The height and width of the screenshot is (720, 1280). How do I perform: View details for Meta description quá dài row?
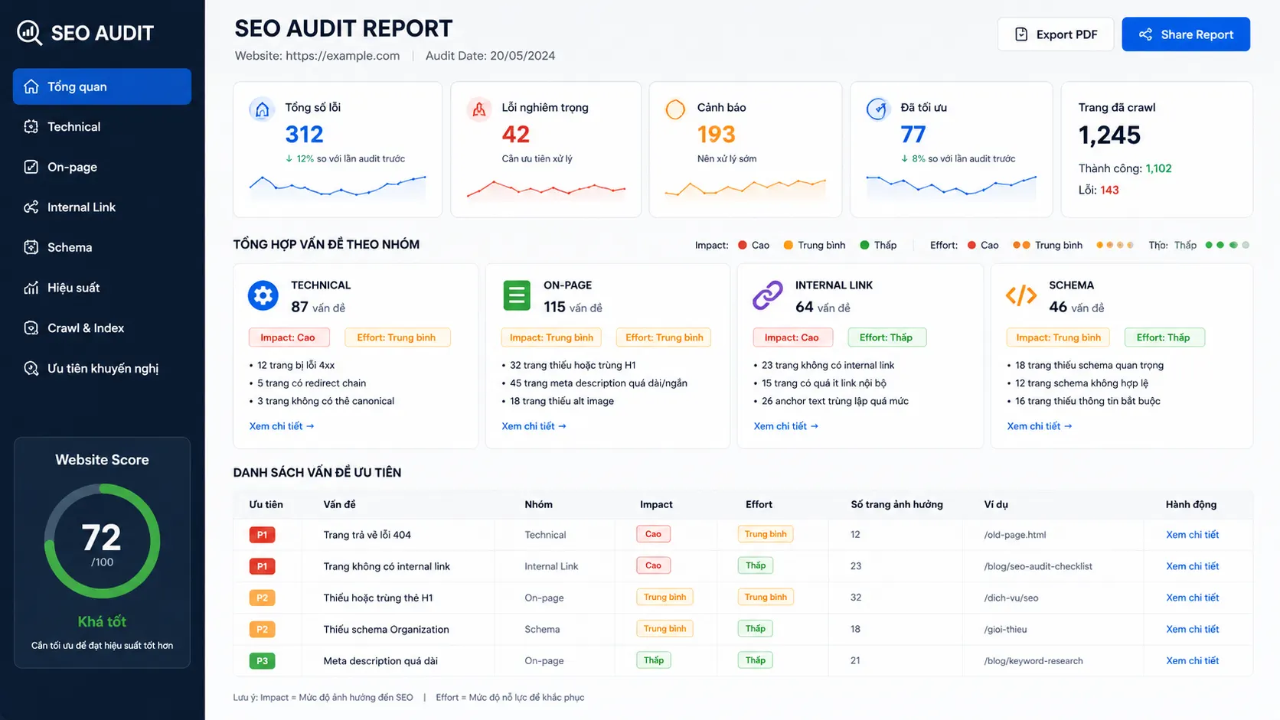[1192, 660]
